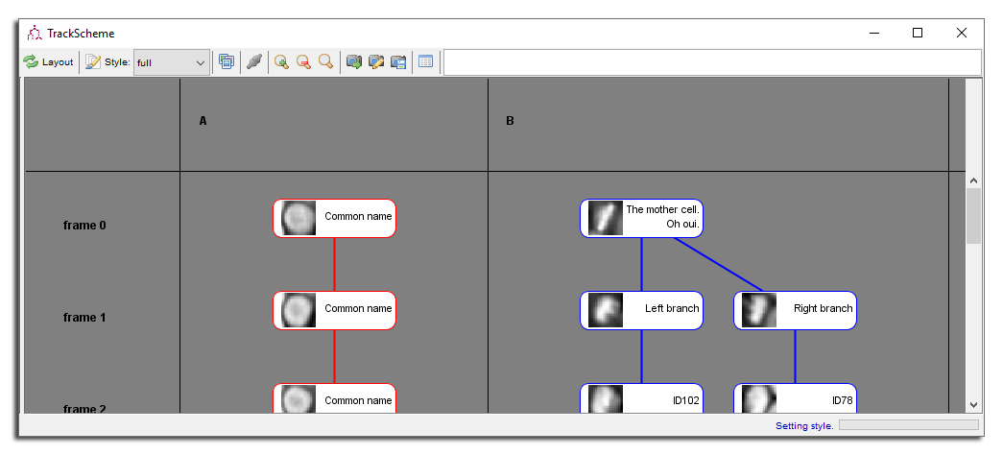Click the camera with pencil icon
Screen dimensions: 1003x455
tap(376, 62)
